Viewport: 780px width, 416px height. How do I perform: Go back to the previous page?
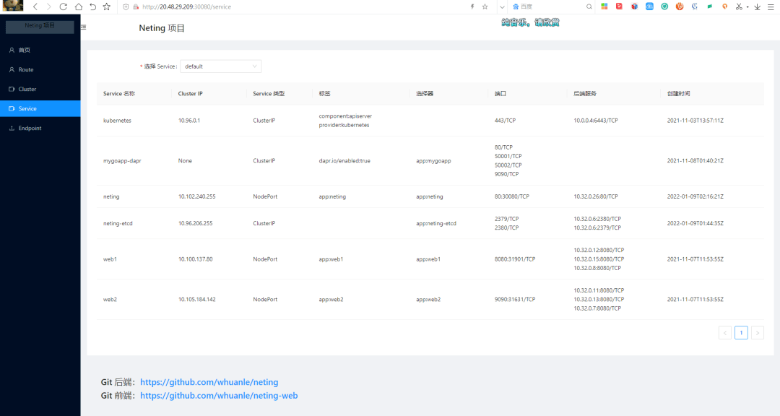pos(35,6)
